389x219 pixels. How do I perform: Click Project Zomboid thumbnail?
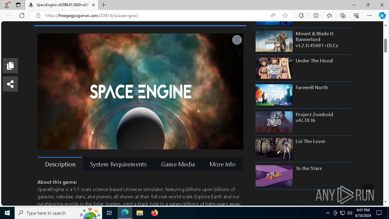274,122
